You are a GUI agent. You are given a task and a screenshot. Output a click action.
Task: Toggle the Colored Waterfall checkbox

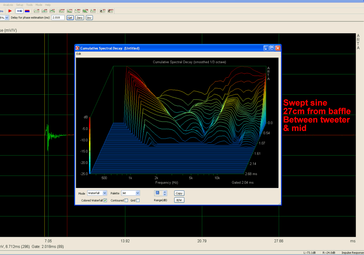click(x=105, y=200)
